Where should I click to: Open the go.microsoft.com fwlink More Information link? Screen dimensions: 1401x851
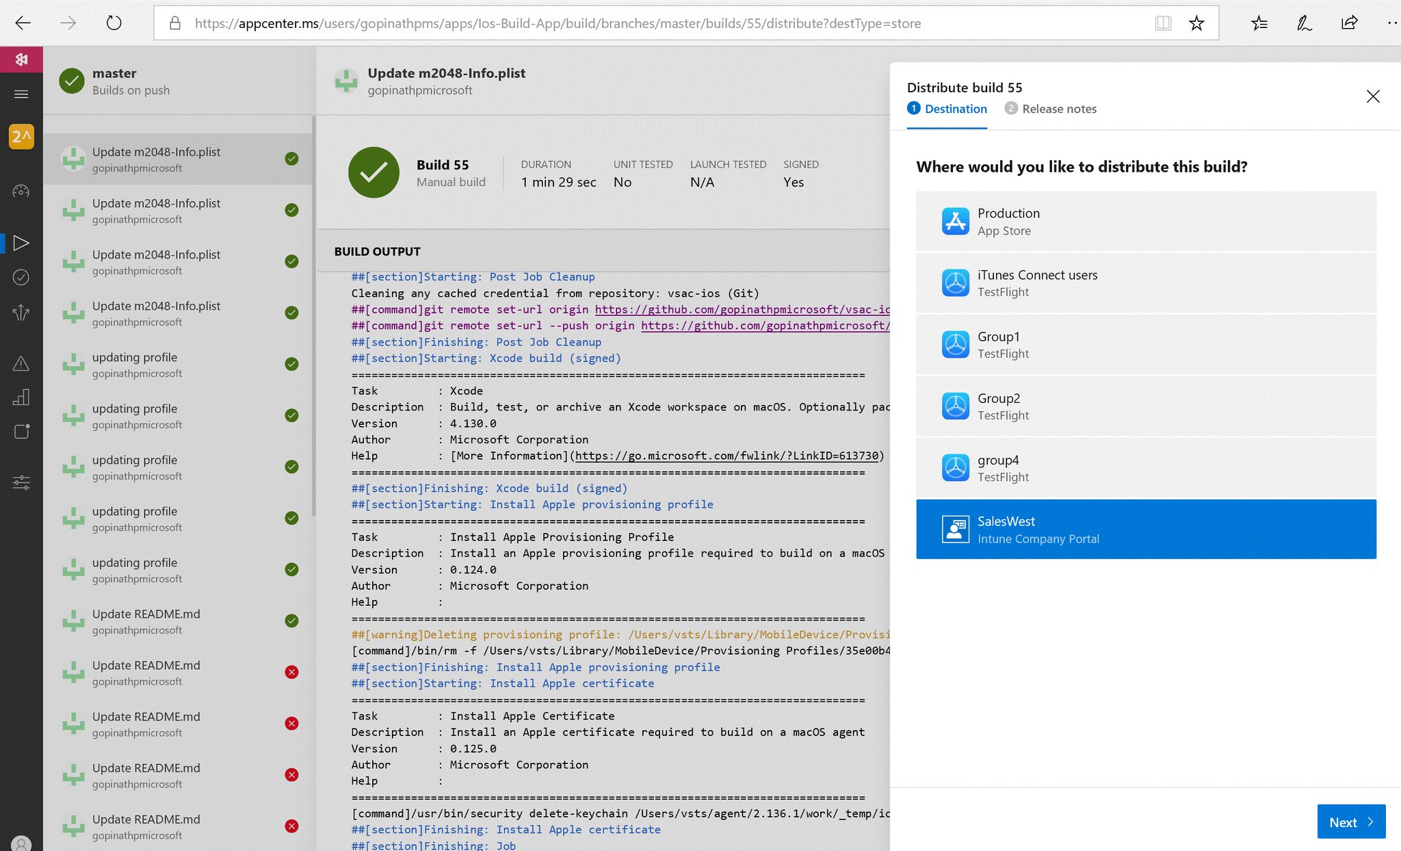click(726, 456)
